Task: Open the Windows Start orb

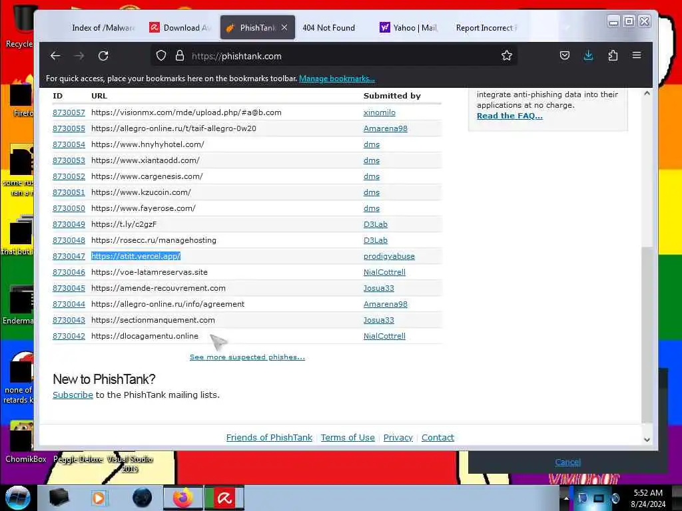Action: (18, 498)
